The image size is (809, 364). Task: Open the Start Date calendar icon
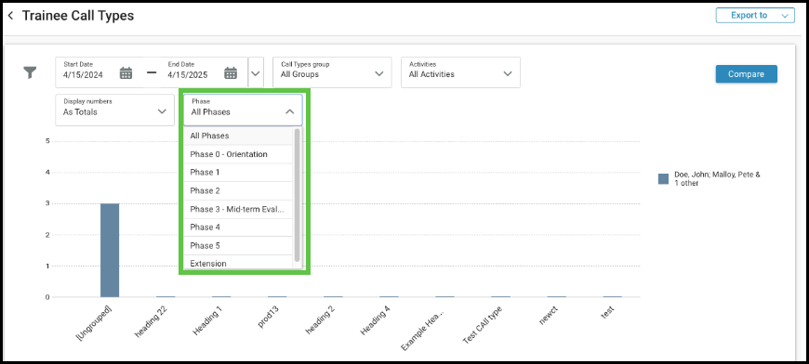(126, 73)
